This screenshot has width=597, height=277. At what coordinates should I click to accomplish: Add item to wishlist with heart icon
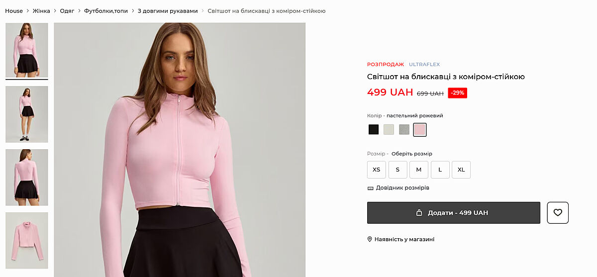coord(558,213)
